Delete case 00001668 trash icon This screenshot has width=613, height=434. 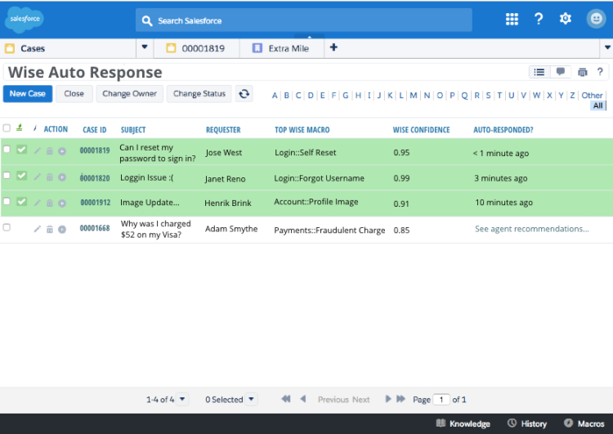point(50,229)
